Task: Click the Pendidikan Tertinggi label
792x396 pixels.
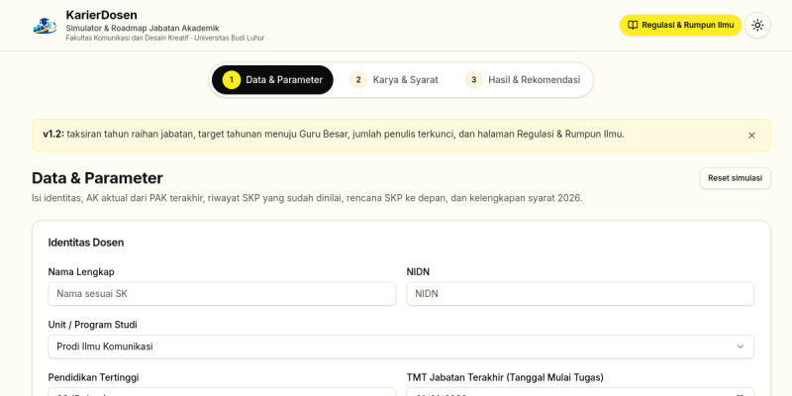Action: pos(93,377)
